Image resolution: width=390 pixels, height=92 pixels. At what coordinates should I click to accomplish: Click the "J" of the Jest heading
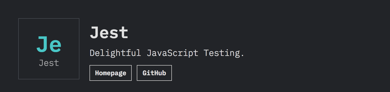(95, 33)
